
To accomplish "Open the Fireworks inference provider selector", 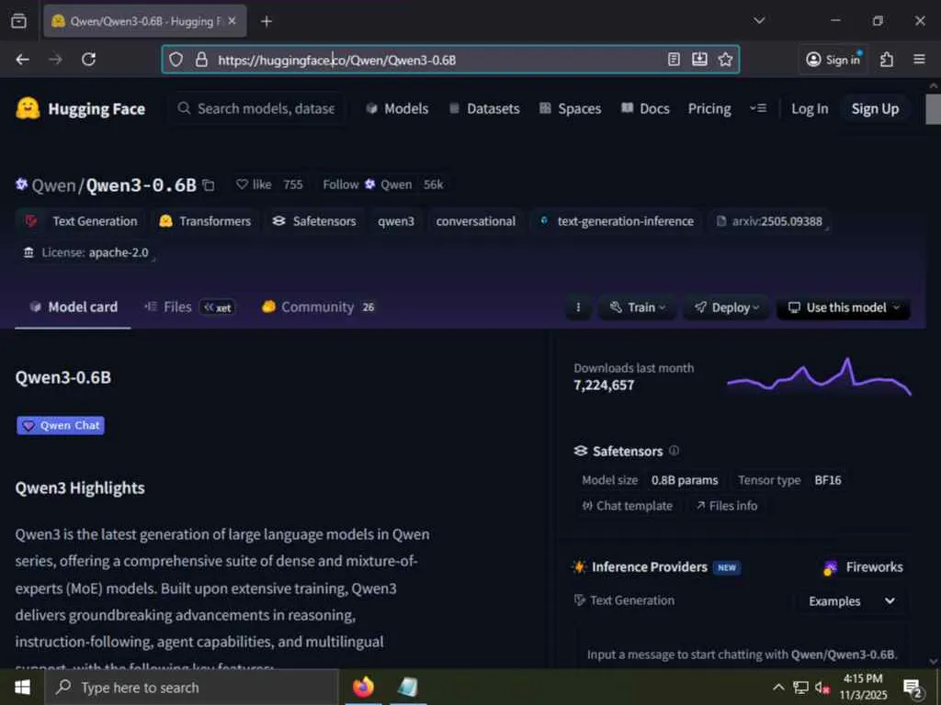I will (864, 567).
